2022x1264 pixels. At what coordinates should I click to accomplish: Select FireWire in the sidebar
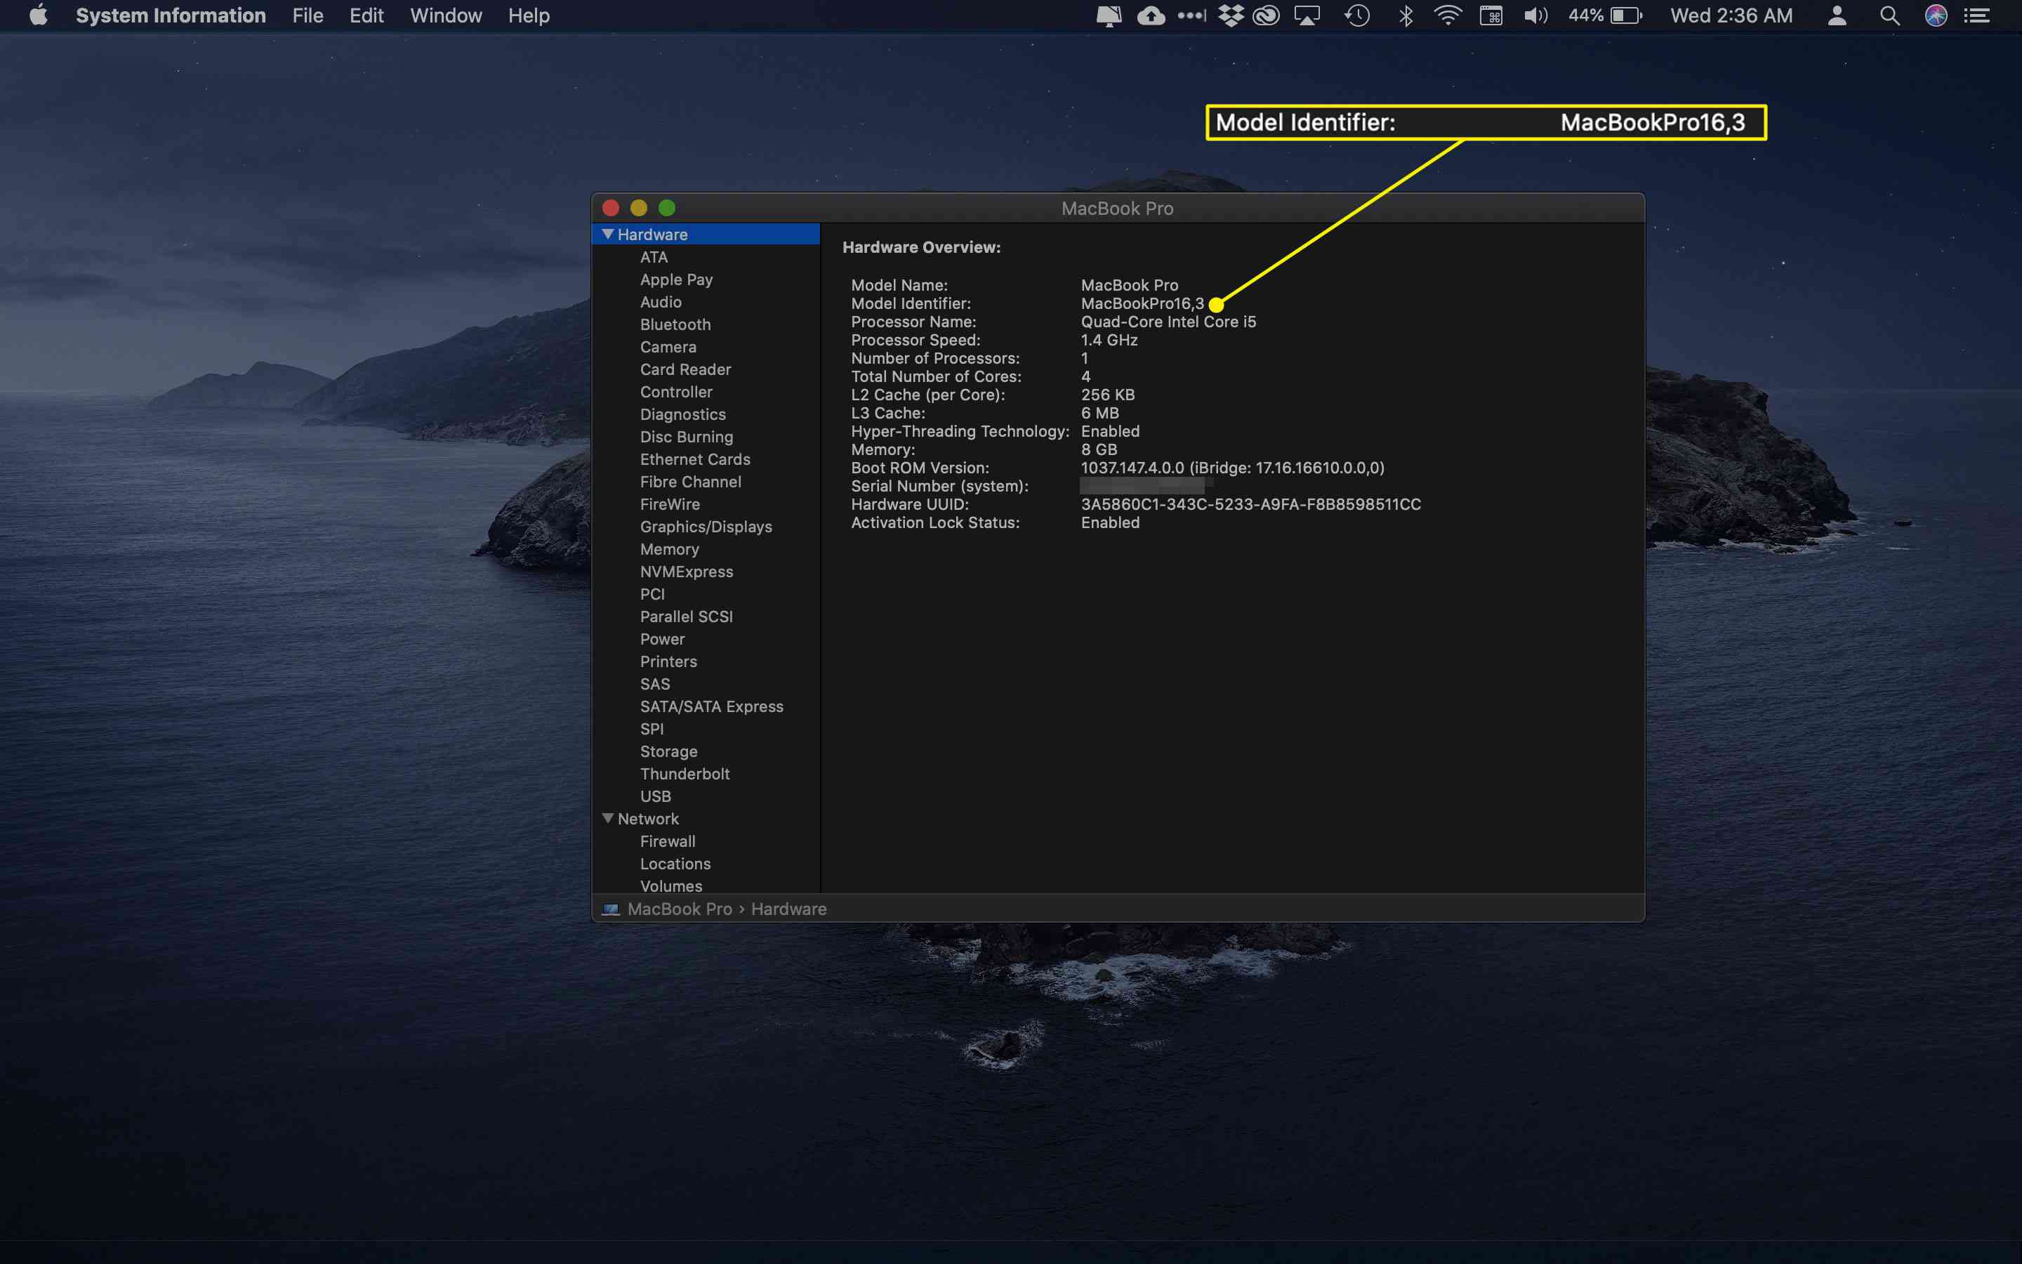(670, 504)
